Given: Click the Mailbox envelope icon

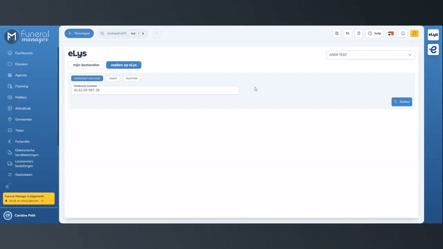Looking at the screenshot, I should point(10,97).
